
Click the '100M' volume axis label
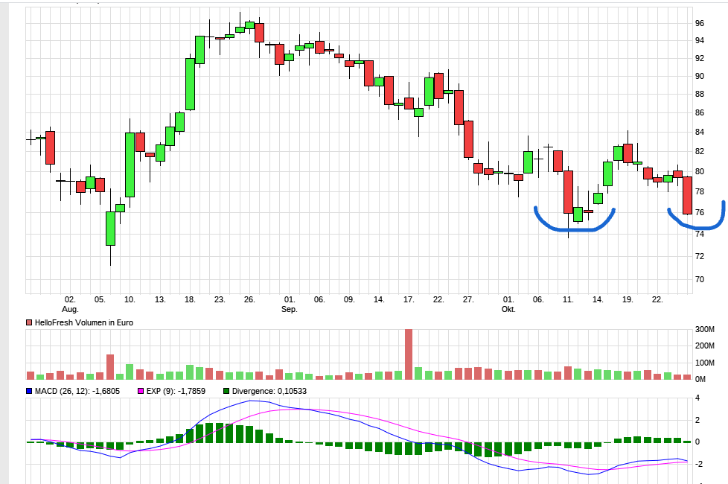(x=705, y=363)
